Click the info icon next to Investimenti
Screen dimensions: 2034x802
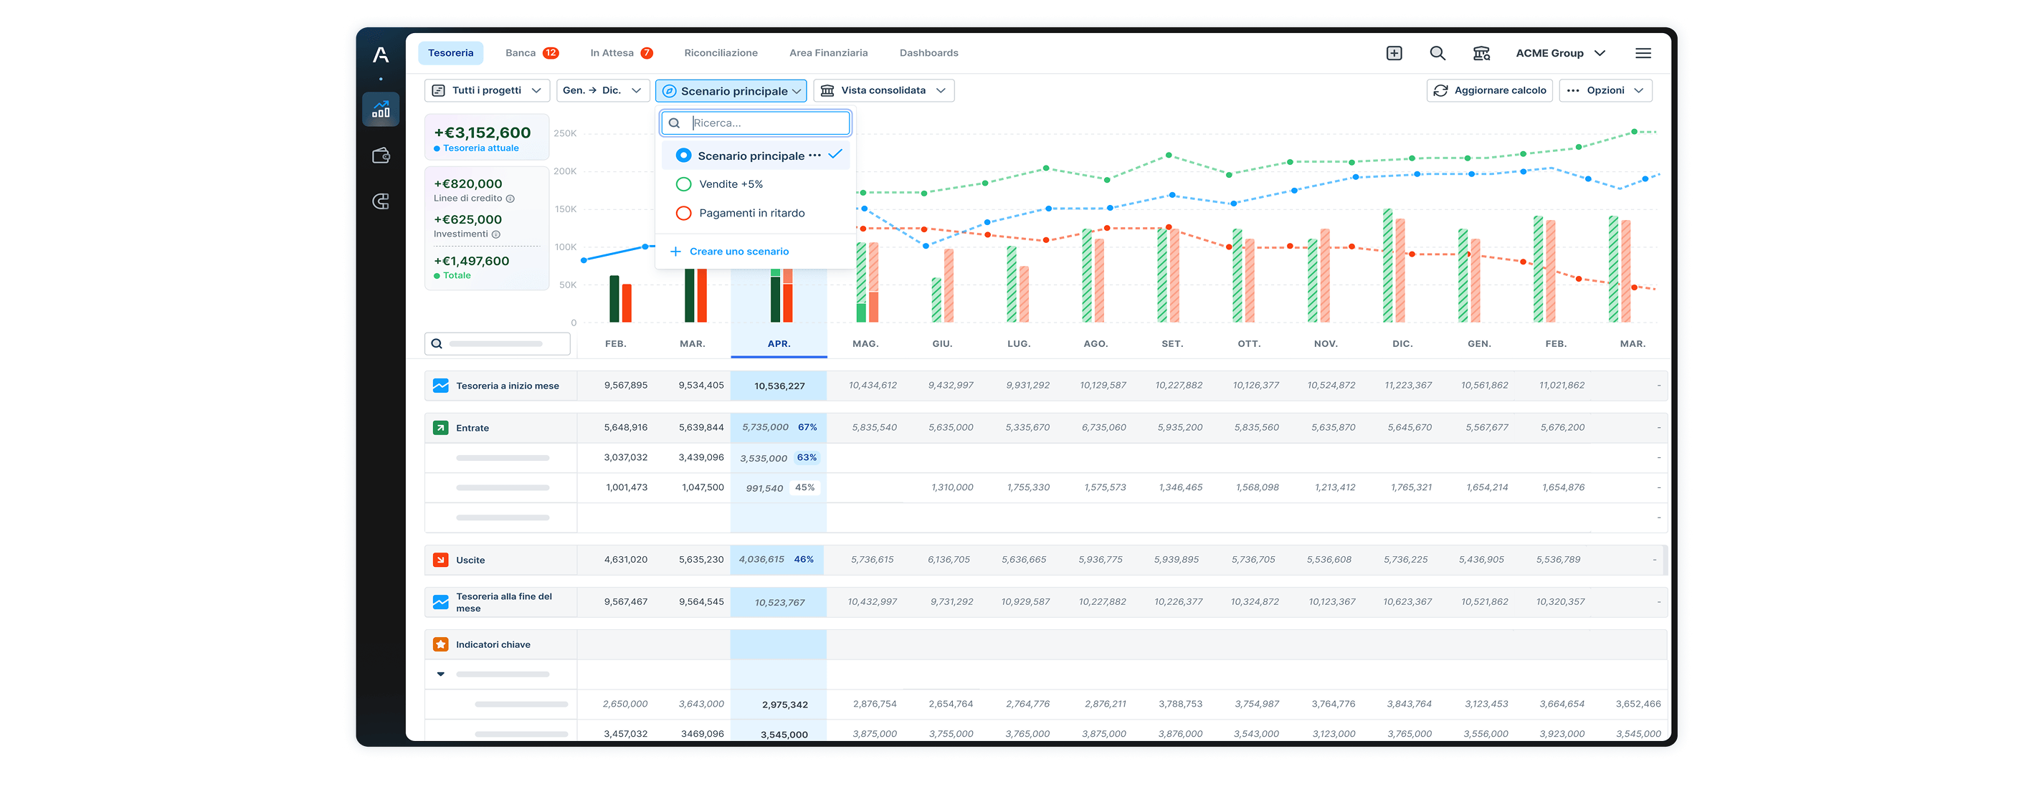[x=496, y=234]
